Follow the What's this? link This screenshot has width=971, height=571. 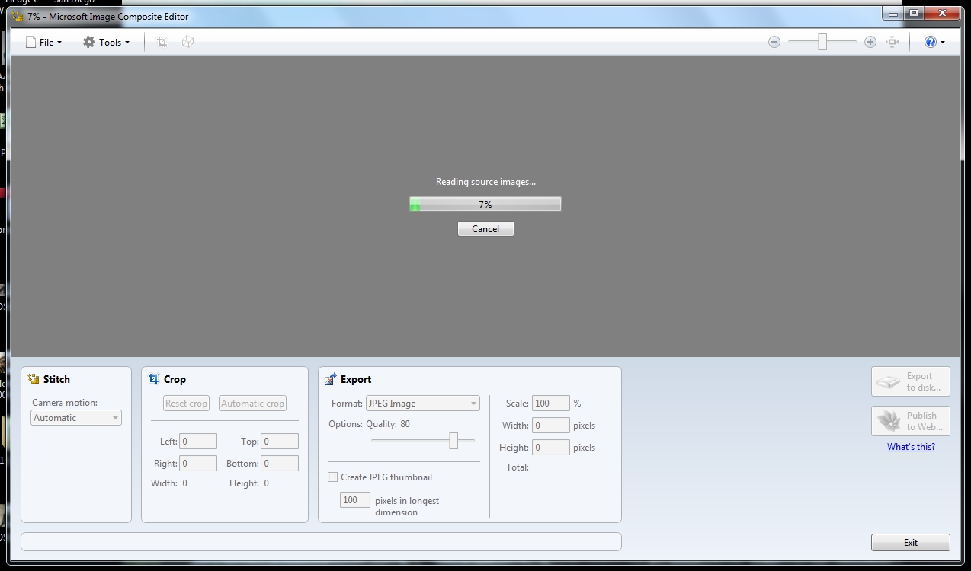coord(911,447)
